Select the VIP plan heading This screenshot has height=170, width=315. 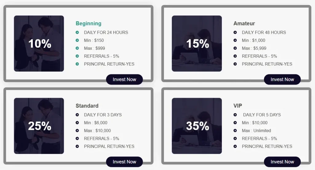238,106
